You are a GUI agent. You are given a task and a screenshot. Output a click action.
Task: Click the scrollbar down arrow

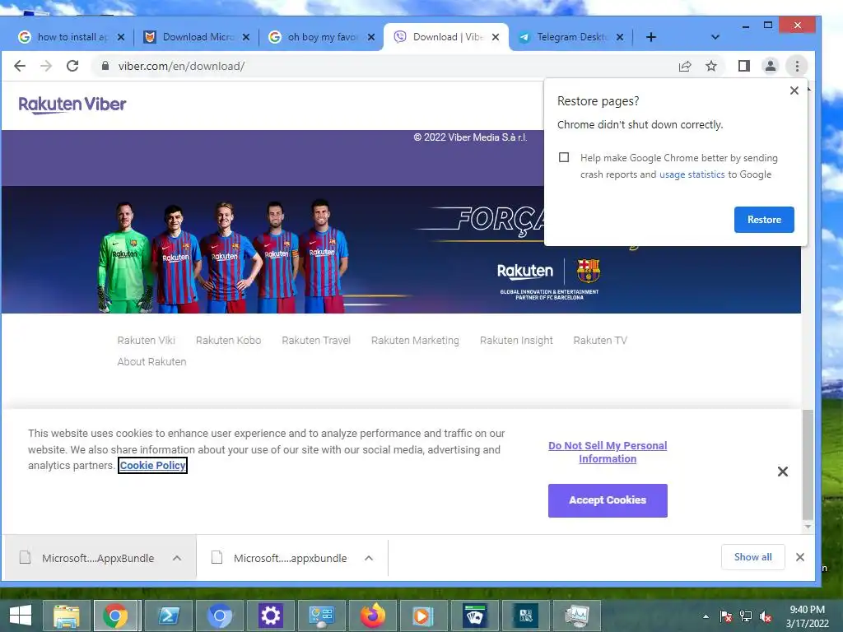(x=808, y=527)
